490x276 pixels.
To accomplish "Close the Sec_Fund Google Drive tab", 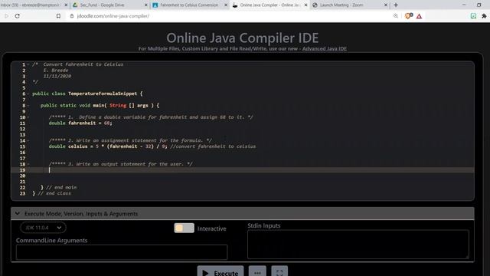I will 146,5.
